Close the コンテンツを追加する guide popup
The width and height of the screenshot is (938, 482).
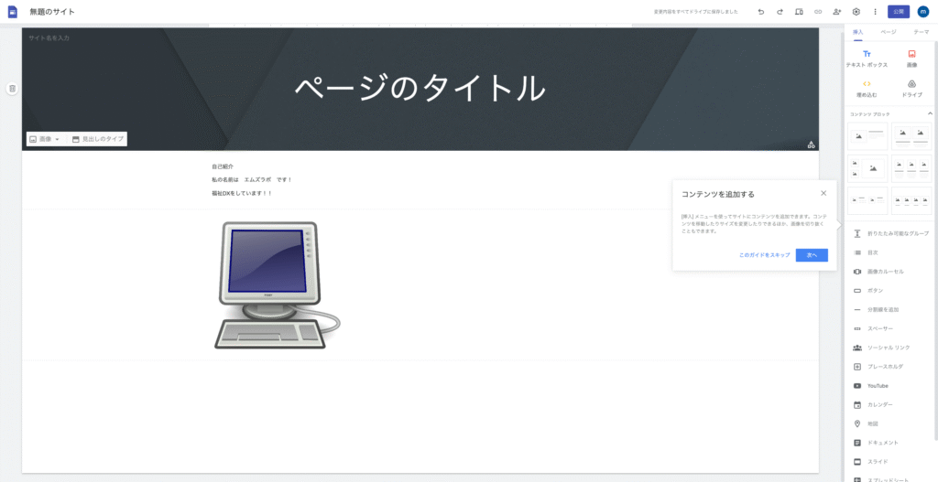click(x=823, y=193)
